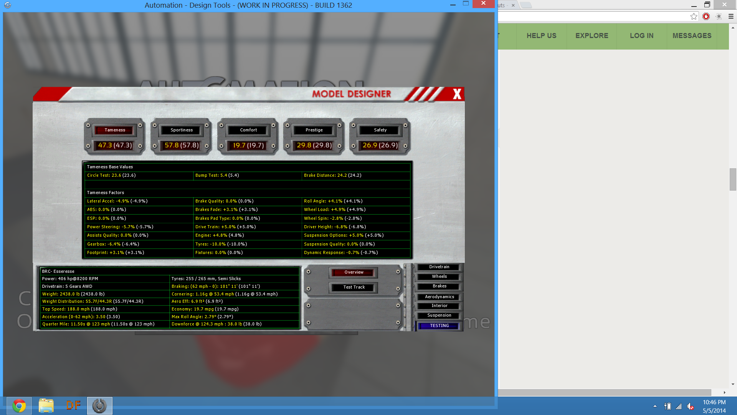
Task: Go to the Wheels section
Action: pos(439,277)
